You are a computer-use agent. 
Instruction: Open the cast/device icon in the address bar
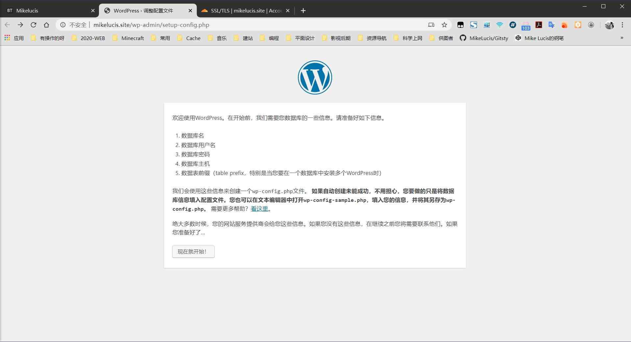click(x=431, y=25)
